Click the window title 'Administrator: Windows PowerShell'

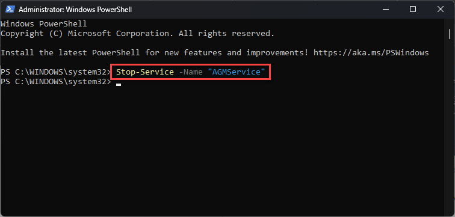tap(75, 10)
